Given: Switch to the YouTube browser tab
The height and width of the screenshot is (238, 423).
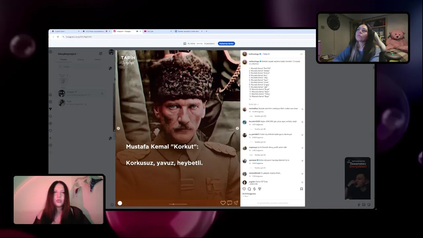Looking at the screenshot, I should [158, 31].
